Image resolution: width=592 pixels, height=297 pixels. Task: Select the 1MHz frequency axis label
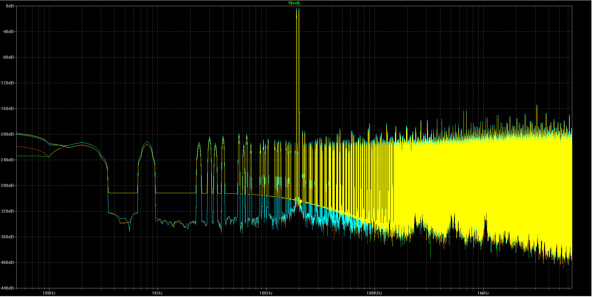tap(483, 293)
